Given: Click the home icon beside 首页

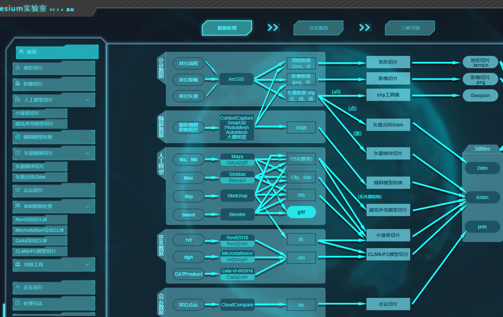Looking at the screenshot, I should [21, 51].
